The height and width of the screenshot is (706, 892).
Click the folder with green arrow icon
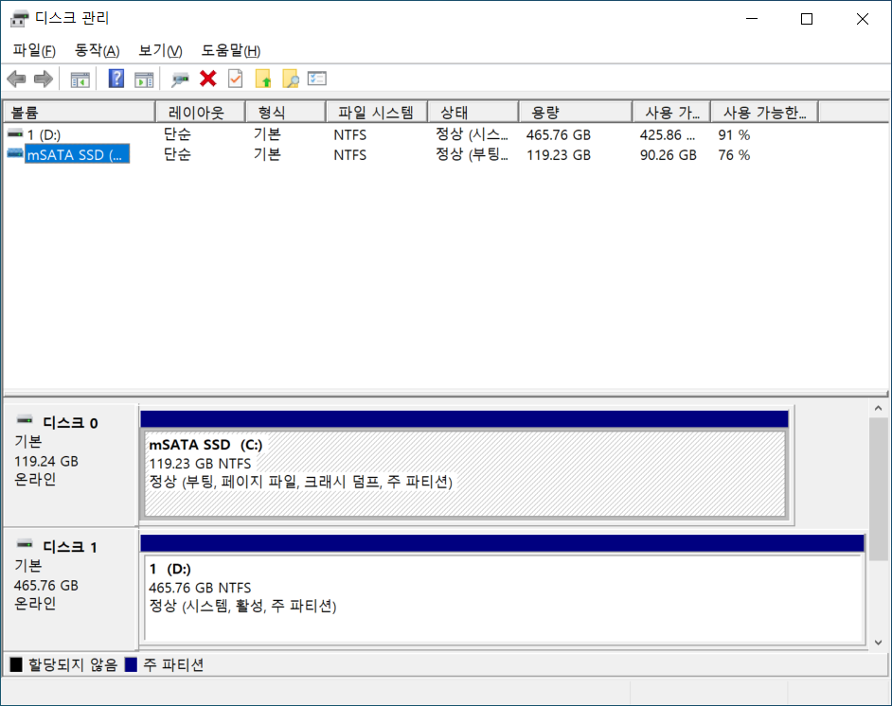(x=263, y=79)
